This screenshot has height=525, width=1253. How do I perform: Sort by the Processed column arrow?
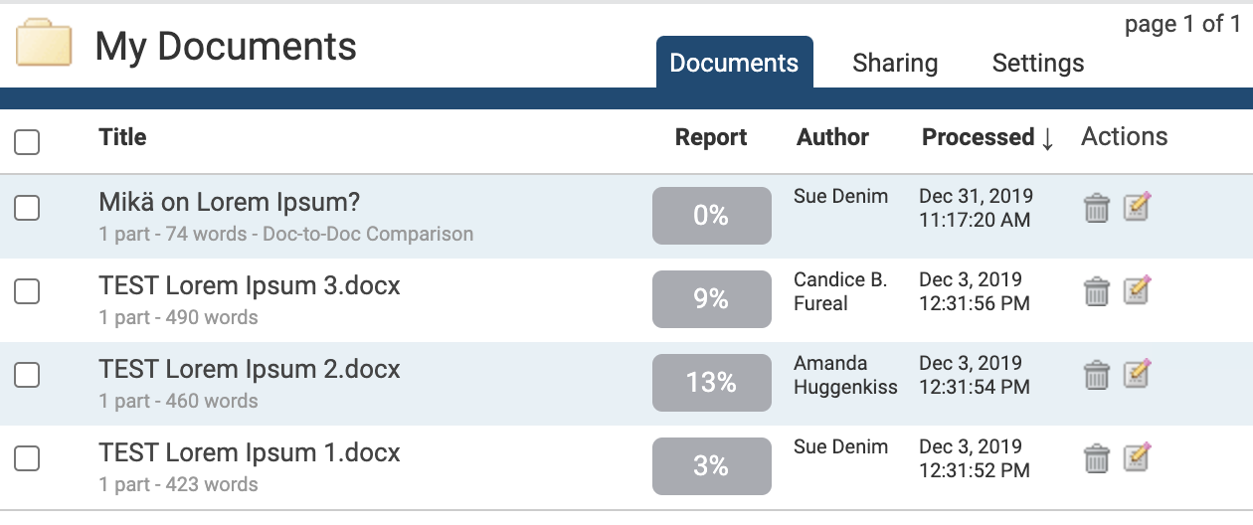[x=1047, y=138]
